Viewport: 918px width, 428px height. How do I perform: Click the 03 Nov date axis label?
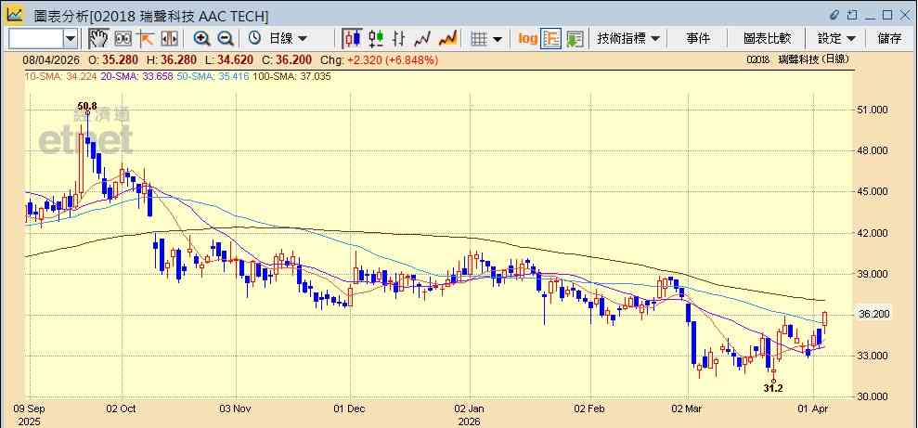[235, 409]
